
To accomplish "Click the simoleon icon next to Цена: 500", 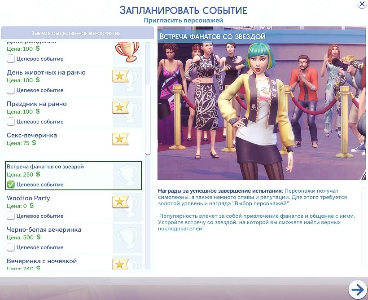I will [x=39, y=237].
